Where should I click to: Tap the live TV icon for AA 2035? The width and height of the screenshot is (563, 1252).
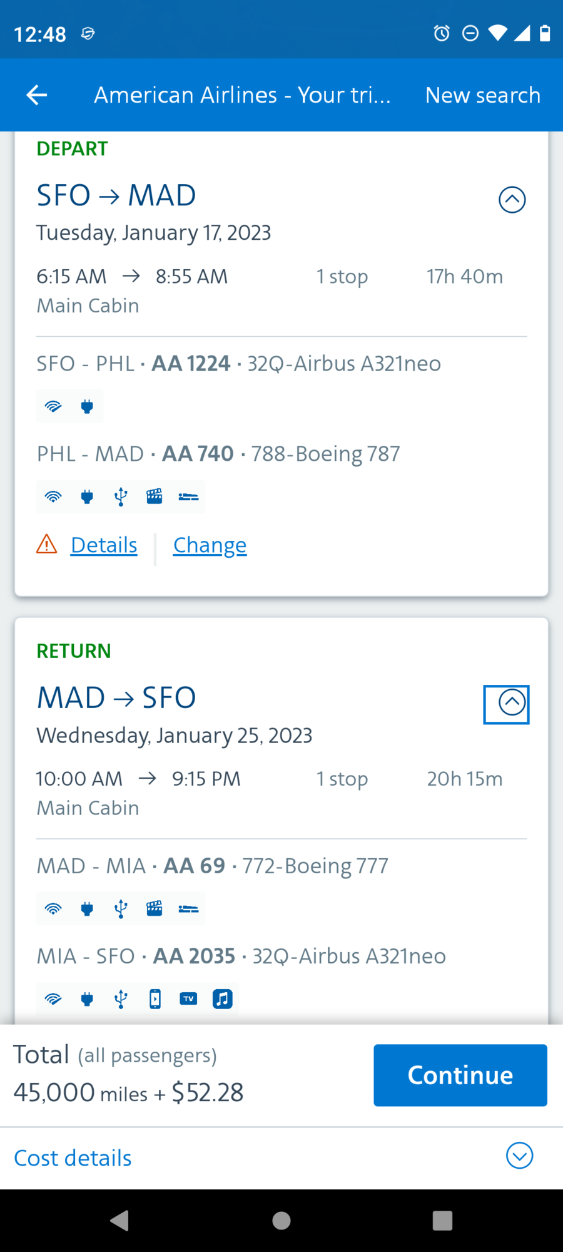tap(188, 999)
